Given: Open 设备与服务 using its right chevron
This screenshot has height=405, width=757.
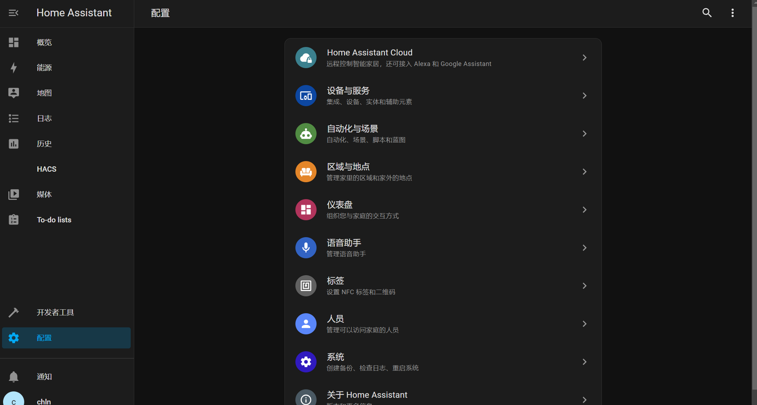Looking at the screenshot, I should point(584,96).
